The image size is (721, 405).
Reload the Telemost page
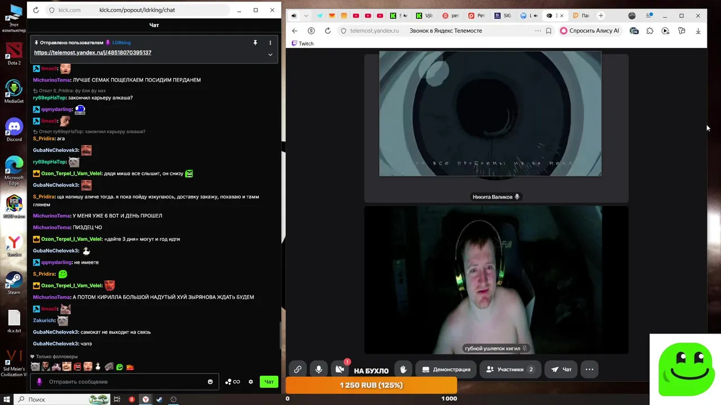coord(327,31)
